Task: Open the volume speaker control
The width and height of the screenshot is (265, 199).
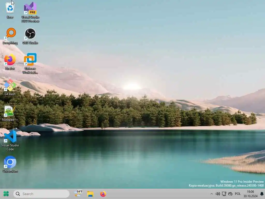Action: [218, 194]
